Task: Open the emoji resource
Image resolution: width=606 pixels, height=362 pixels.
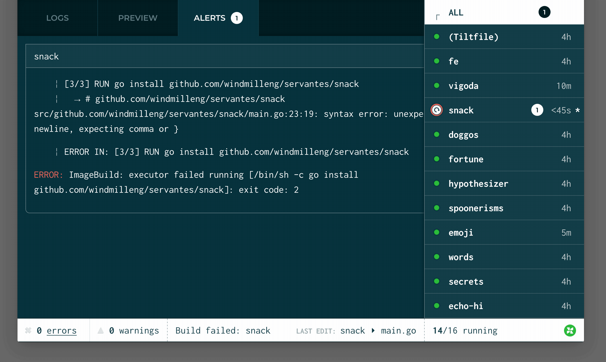Action: [504, 232]
